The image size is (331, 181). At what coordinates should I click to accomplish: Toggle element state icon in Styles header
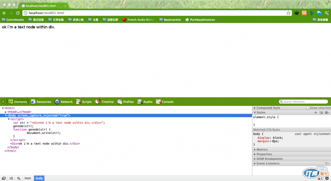pyautogui.click(x=321, y=113)
